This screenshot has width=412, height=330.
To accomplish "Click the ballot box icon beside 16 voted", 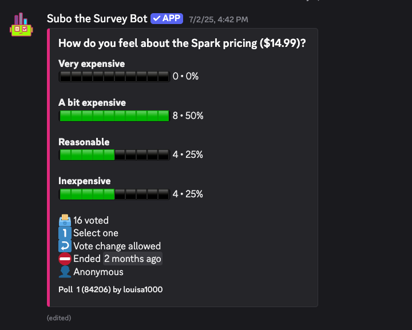I will coord(65,220).
